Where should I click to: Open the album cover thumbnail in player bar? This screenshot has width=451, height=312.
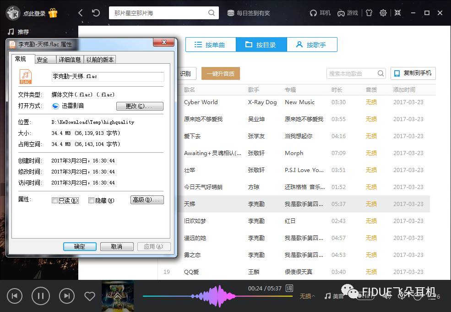tap(118, 296)
